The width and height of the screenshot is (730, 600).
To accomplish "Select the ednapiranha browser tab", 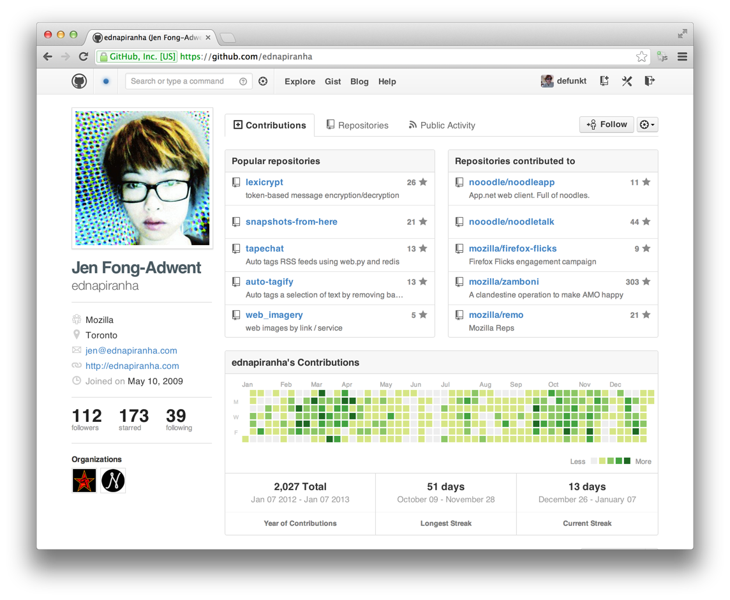I will coord(151,37).
